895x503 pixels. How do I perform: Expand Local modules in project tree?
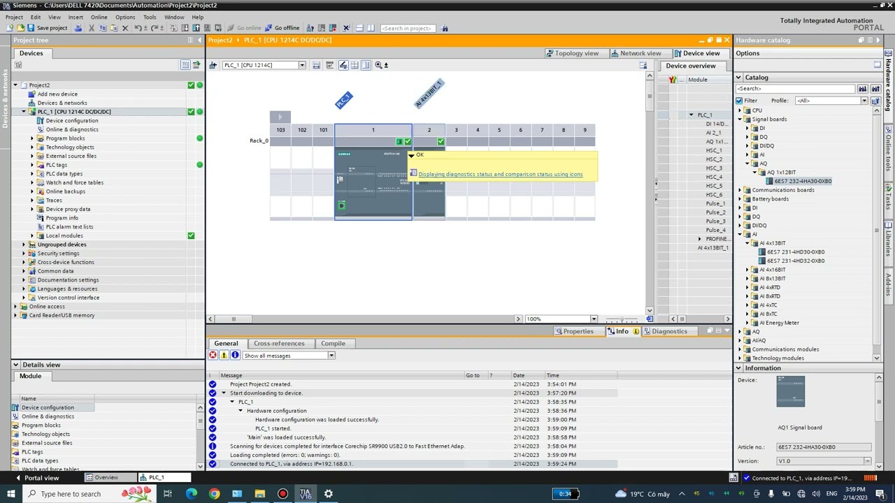(31, 235)
